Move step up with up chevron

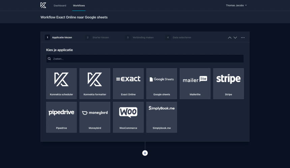pos(230,38)
